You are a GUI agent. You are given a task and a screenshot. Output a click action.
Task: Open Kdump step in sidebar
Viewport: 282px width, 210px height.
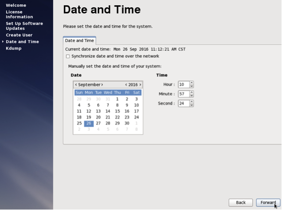point(13,48)
